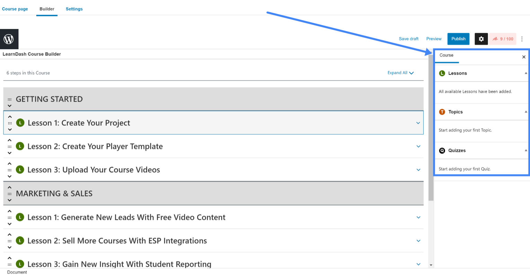
Task: Click the green Lessons icon in sidebar
Action: (x=442, y=73)
